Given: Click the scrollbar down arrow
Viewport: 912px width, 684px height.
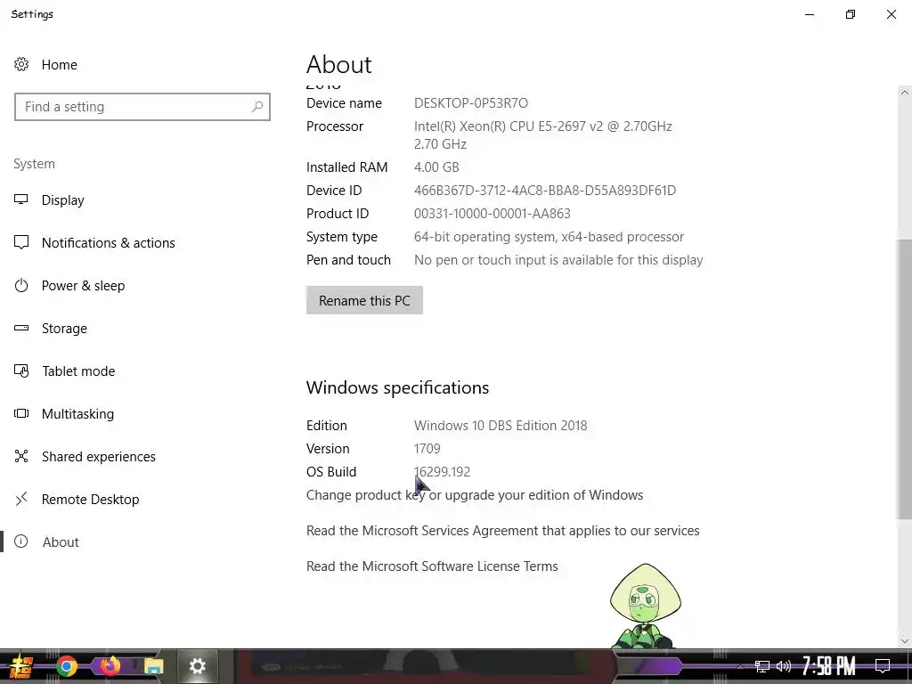Looking at the screenshot, I should coord(904,641).
